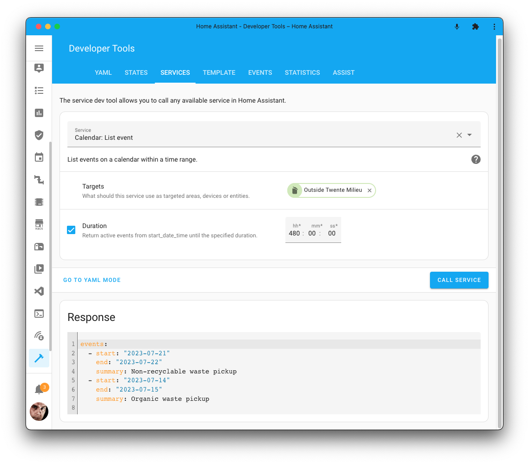Image resolution: width=529 pixels, height=464 pixels.
Task: Open the Media browser sidebar icon
Action: pos(39,269)
